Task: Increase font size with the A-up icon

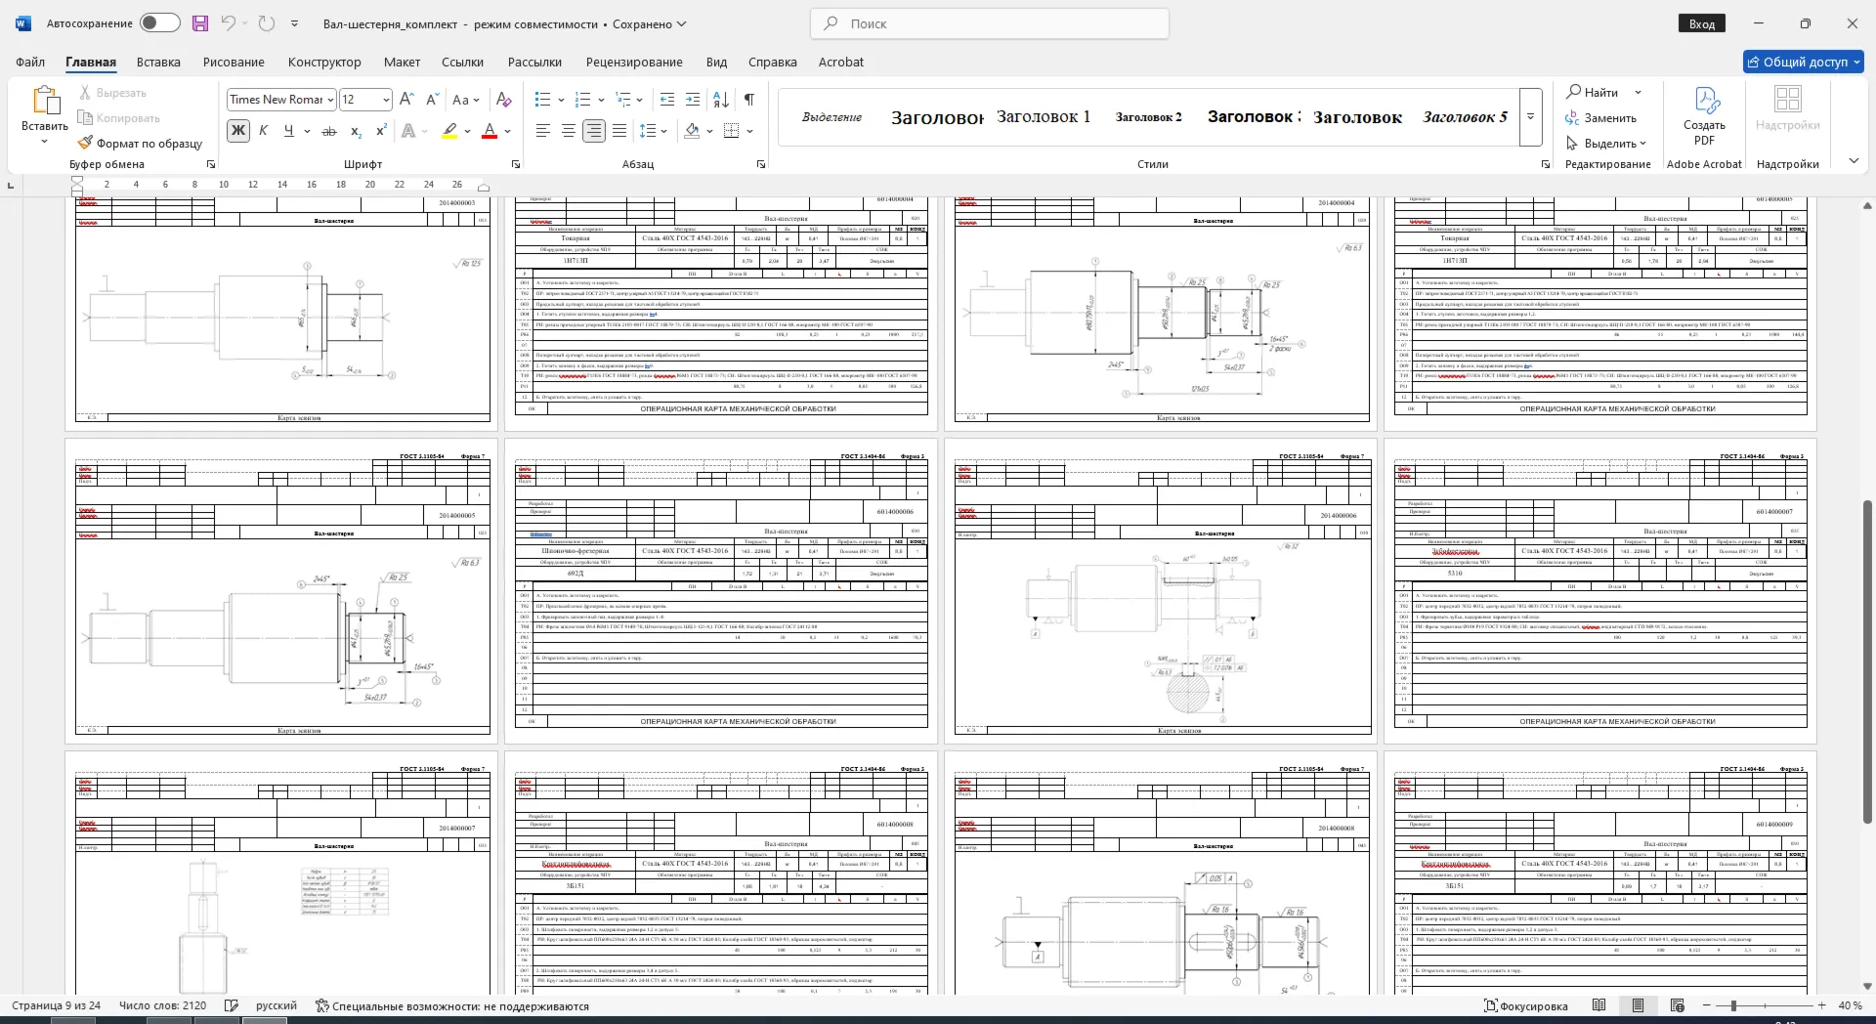Action: [x=407, y=99]
